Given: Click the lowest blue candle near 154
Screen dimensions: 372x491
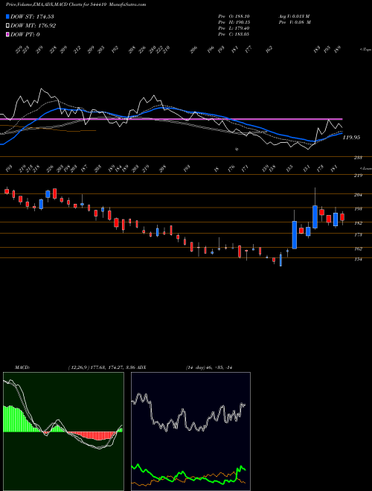Looking at the screenshot, I should pyautogui.click(x=280, y=260).
